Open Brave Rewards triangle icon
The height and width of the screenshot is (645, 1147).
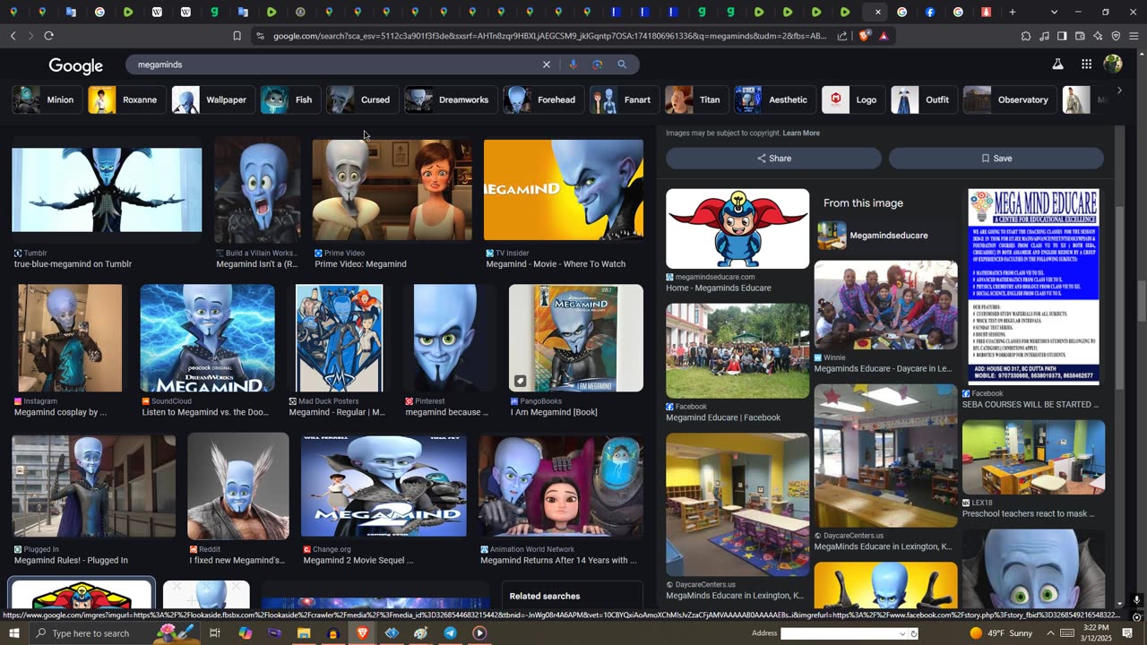coord(884,36)
